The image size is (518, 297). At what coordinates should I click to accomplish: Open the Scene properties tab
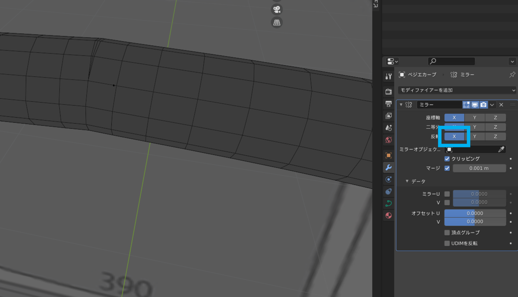click(x=388, y=128)
